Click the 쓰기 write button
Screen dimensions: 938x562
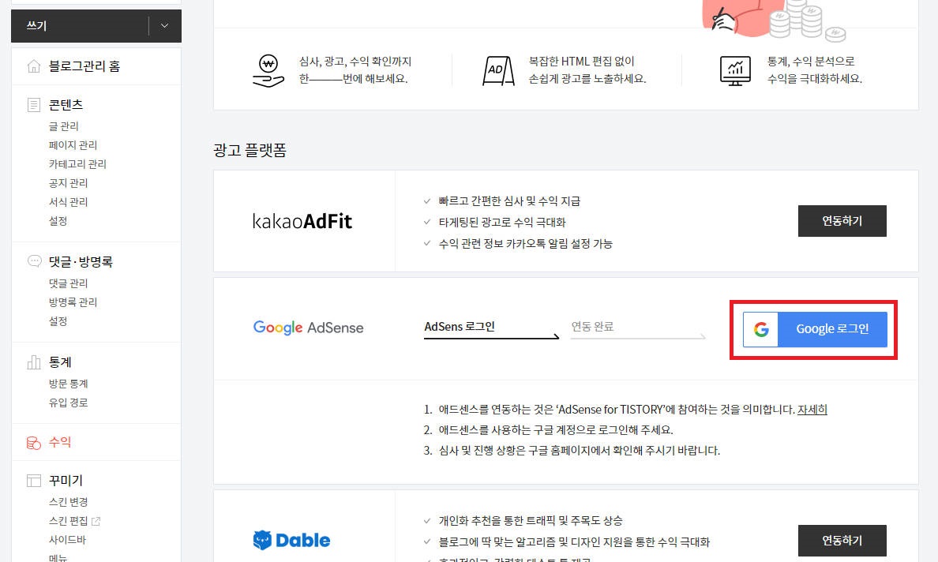tap(81, 26)
